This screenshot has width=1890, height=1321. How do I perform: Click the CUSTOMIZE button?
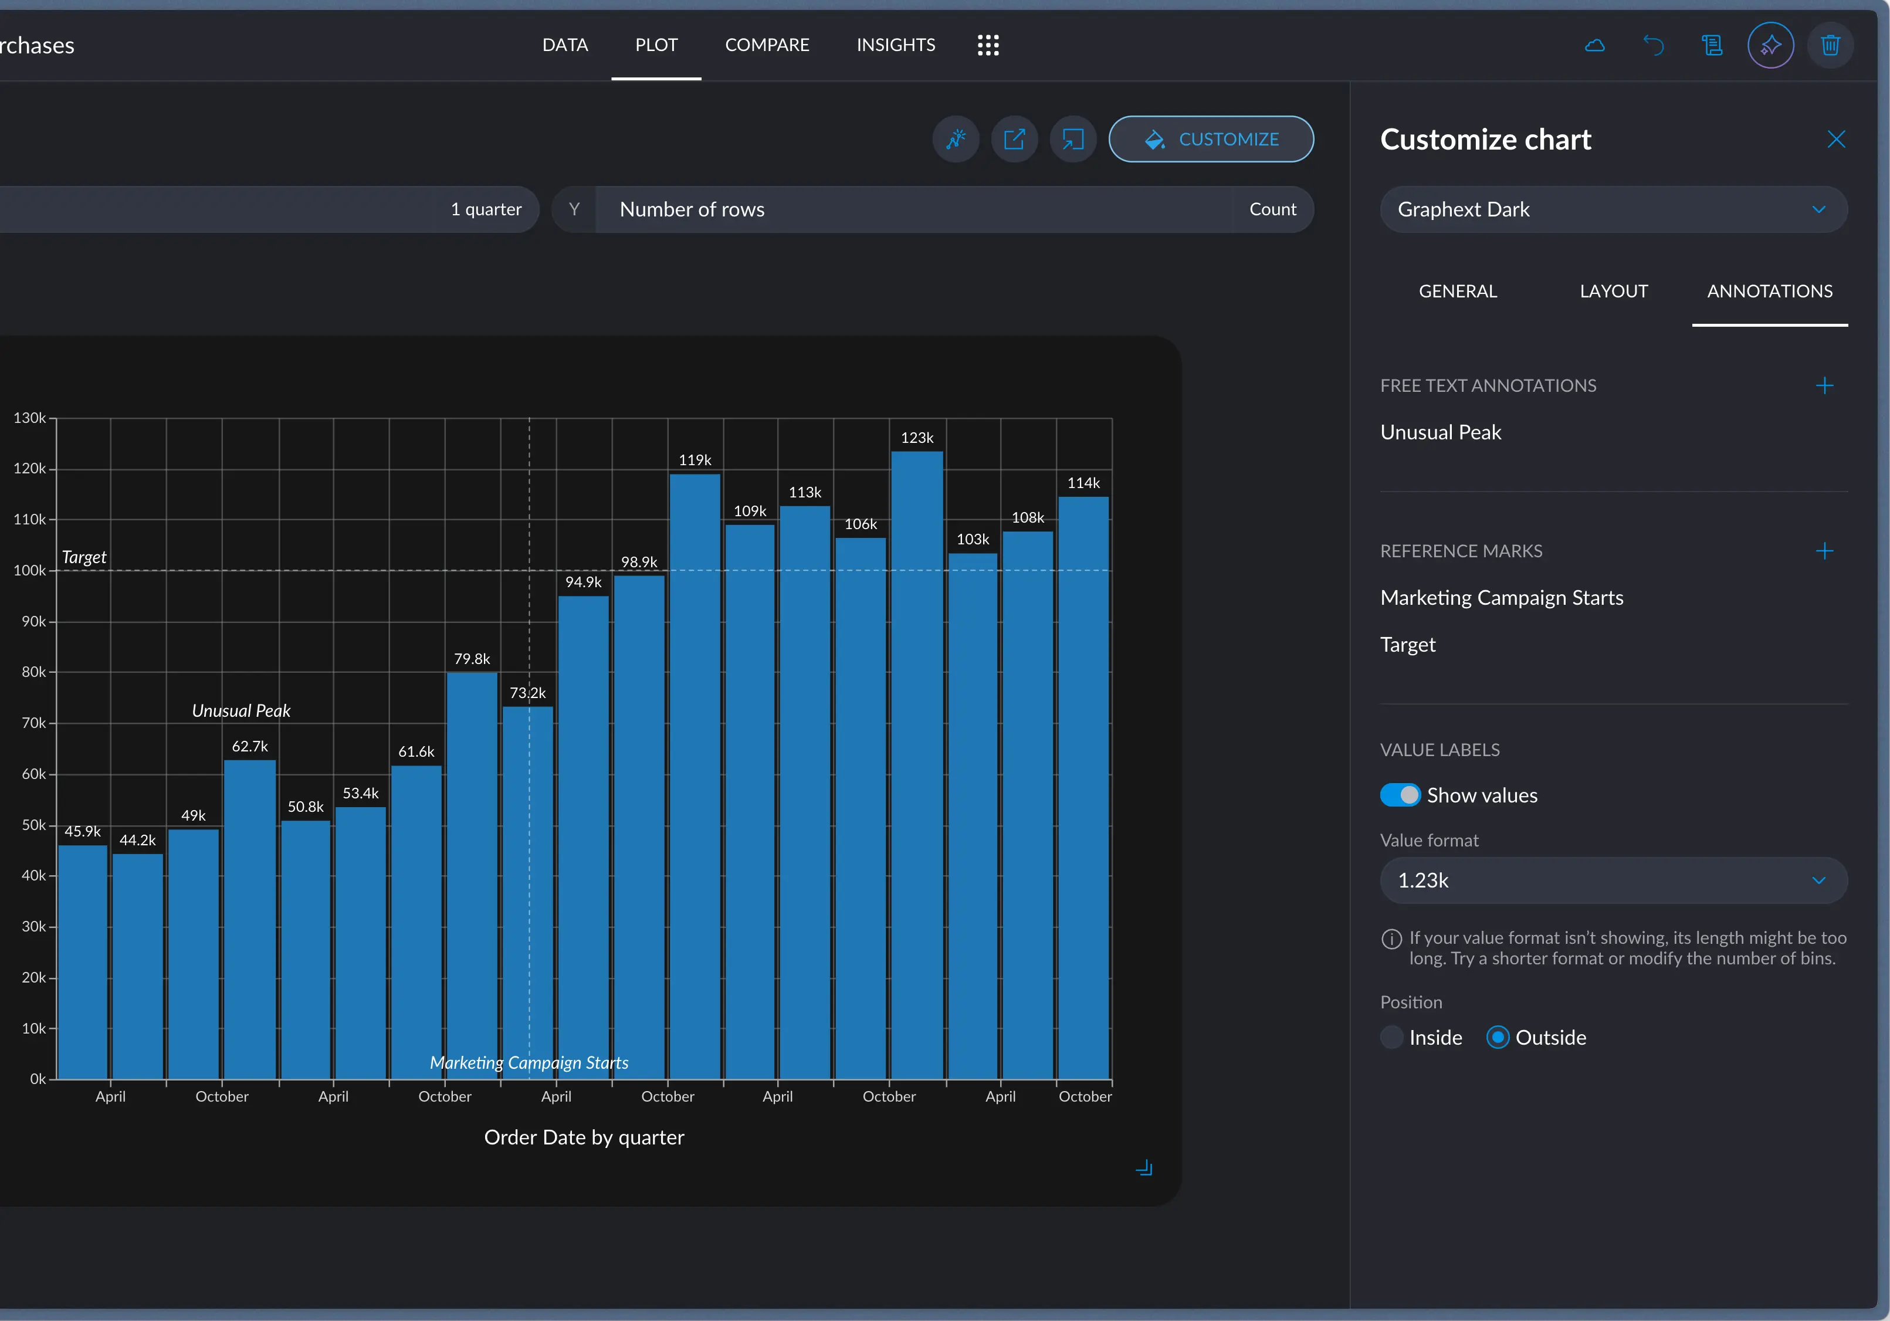[x=1211, y=139]
